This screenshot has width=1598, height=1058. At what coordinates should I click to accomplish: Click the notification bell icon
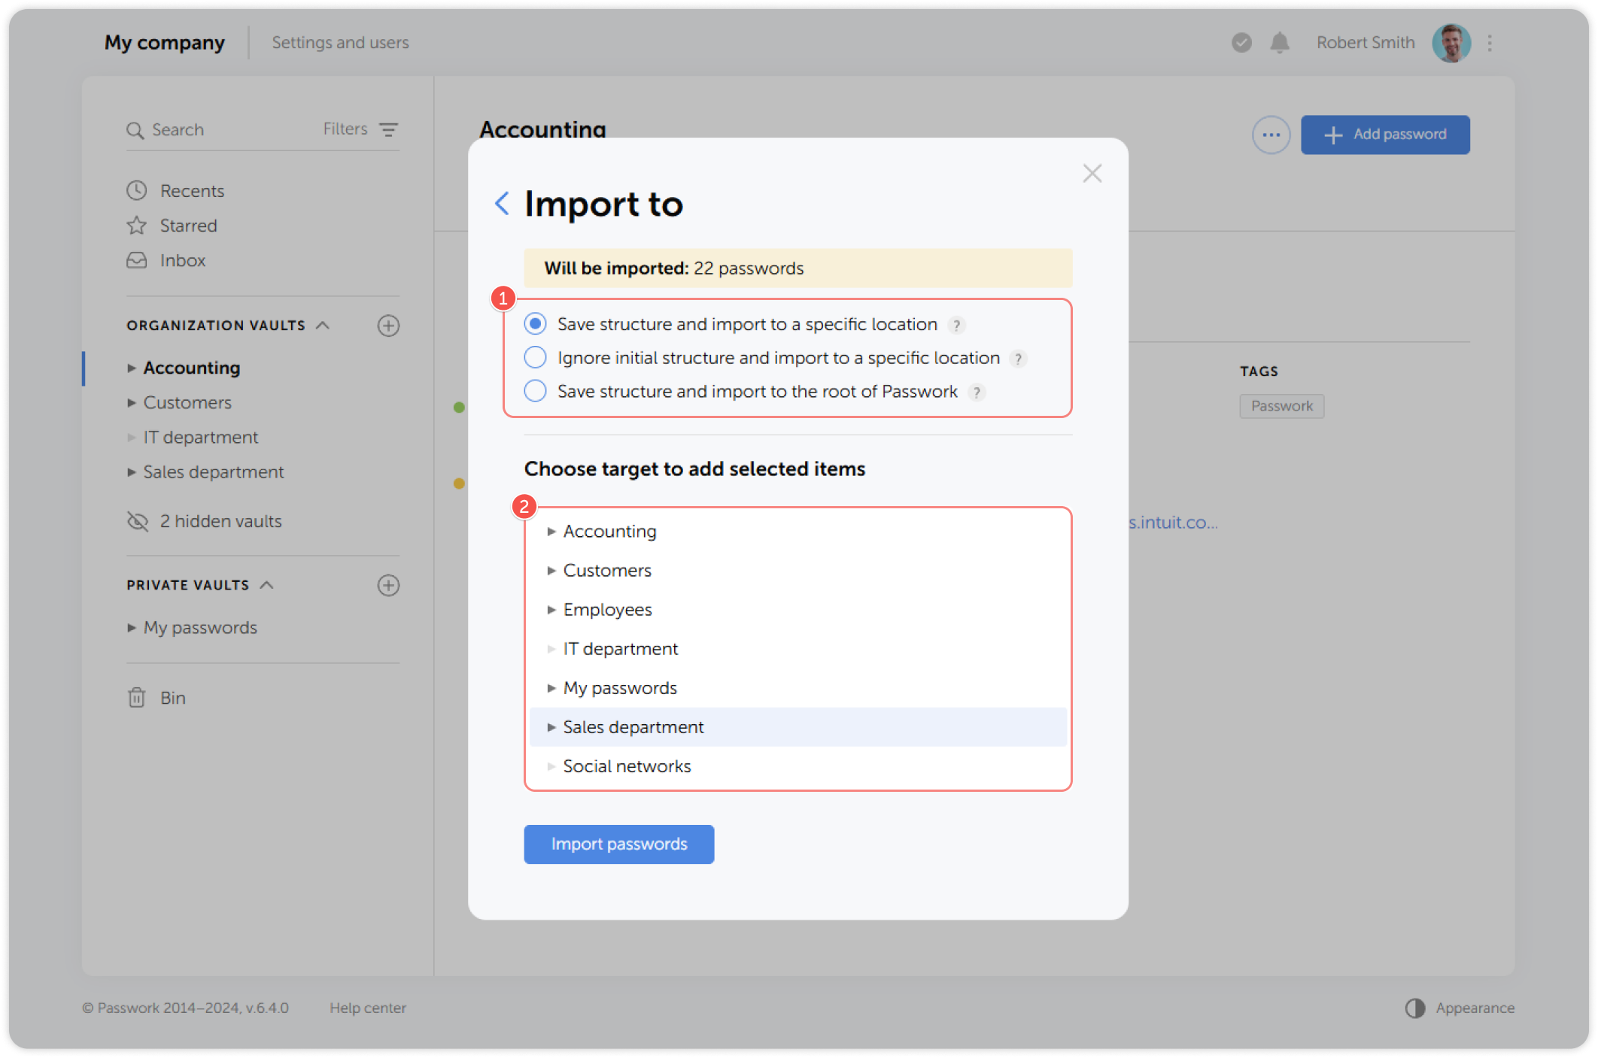click(1279, 43)
